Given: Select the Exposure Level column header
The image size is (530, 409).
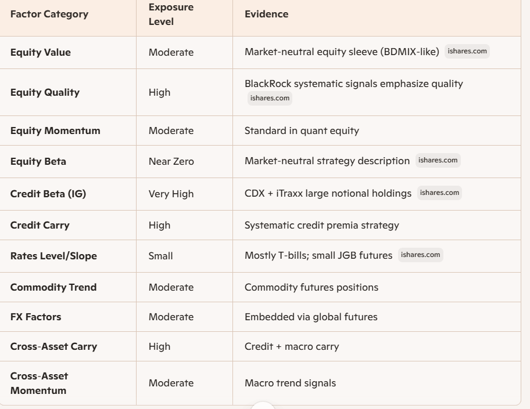Looking at the screenshot, I should 171,14.
